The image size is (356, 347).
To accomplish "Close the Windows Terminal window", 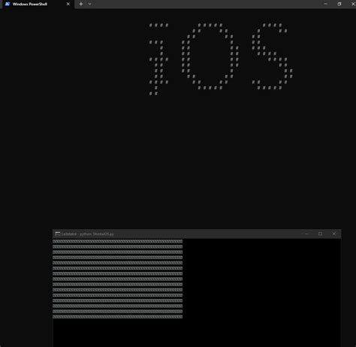I will (x=353, y=4).
